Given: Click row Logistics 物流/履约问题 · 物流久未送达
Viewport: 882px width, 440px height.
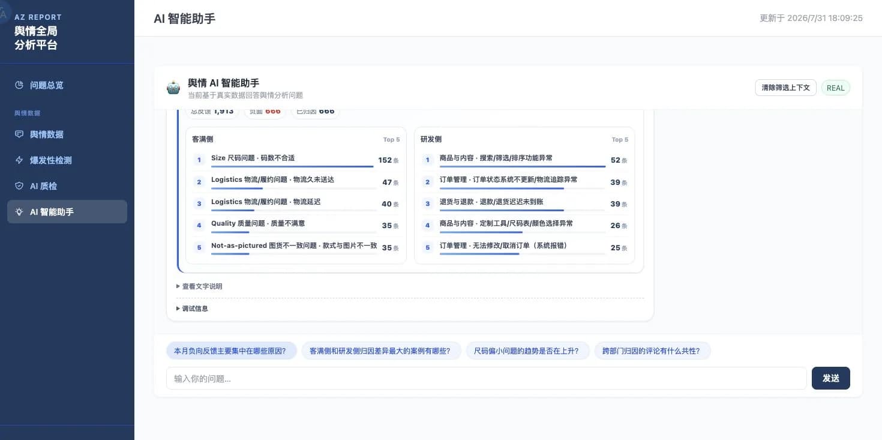Looking at the screenshot, I should [296, 182].
